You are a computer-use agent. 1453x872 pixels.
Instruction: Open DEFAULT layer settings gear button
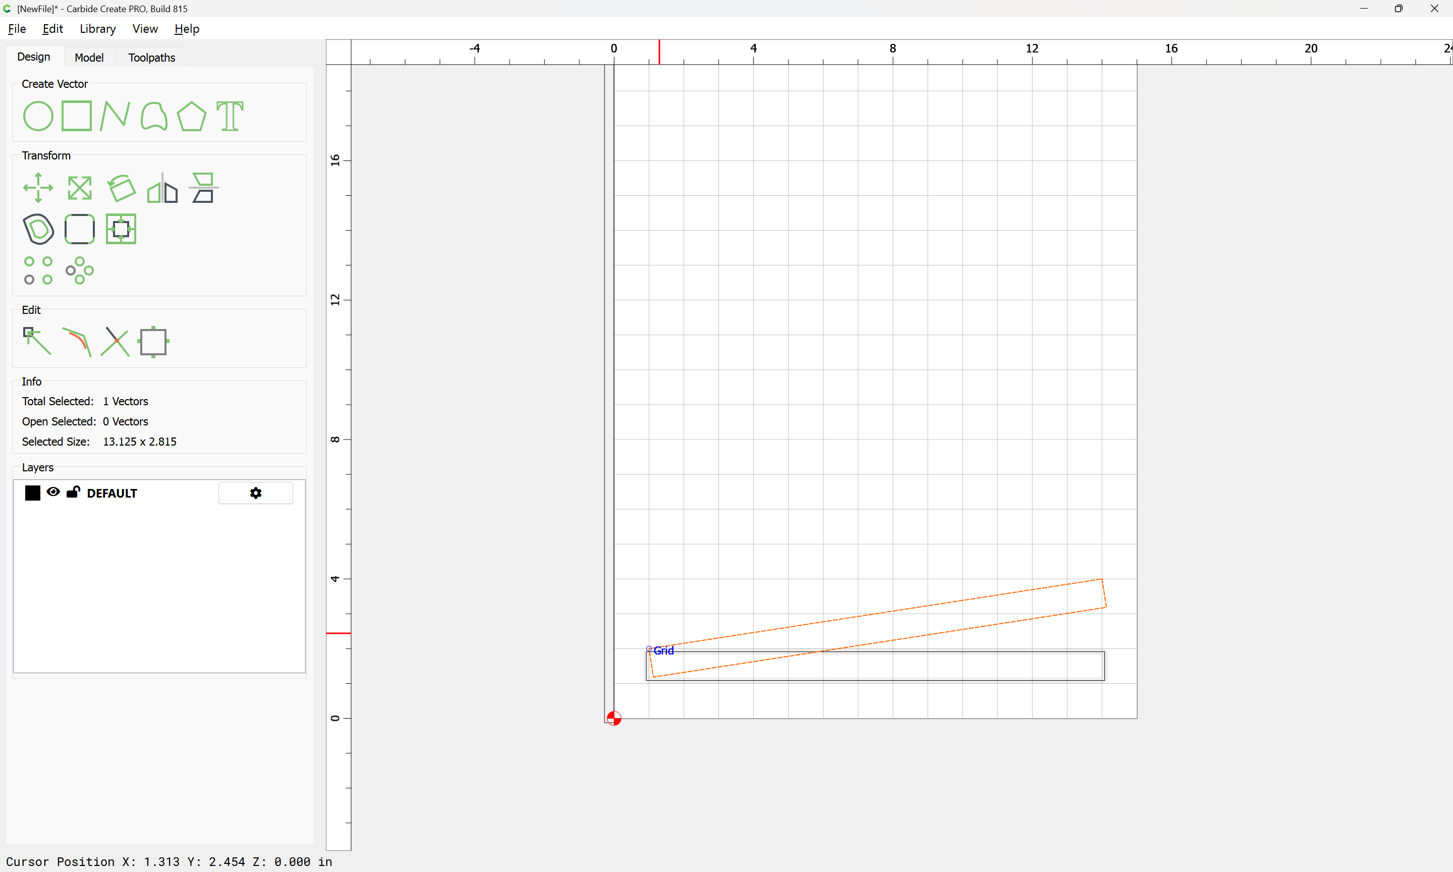[x=255, y=493]
